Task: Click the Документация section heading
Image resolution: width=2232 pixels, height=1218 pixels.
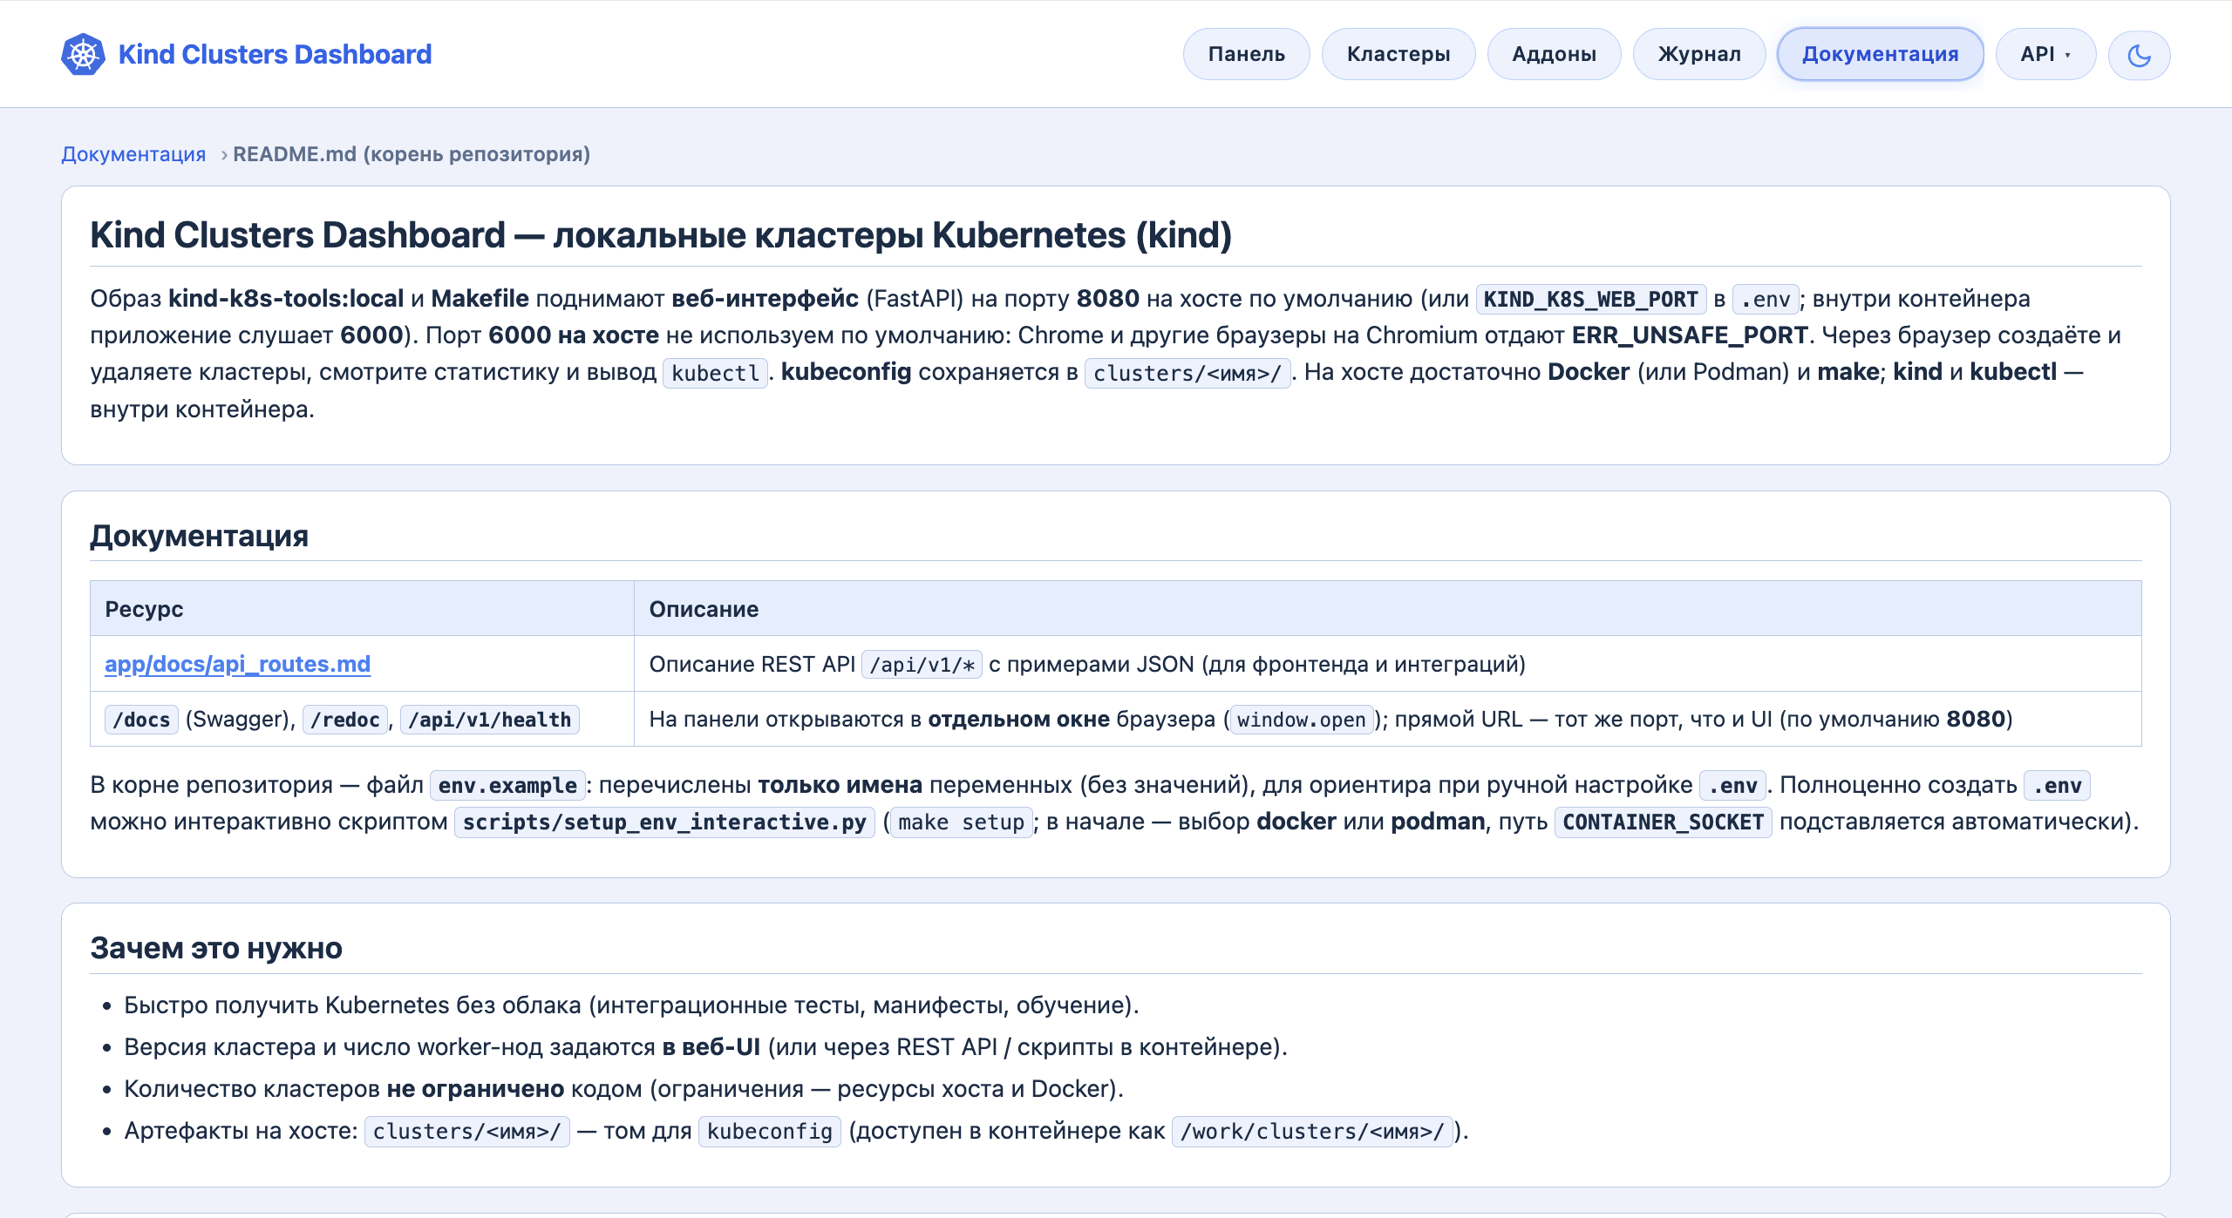Action: [200, 536]
